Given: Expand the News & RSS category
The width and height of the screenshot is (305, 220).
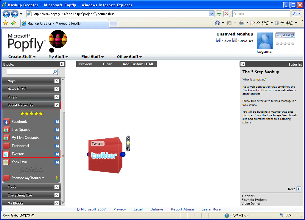Looking at the screenshot, I should [57, 89].
